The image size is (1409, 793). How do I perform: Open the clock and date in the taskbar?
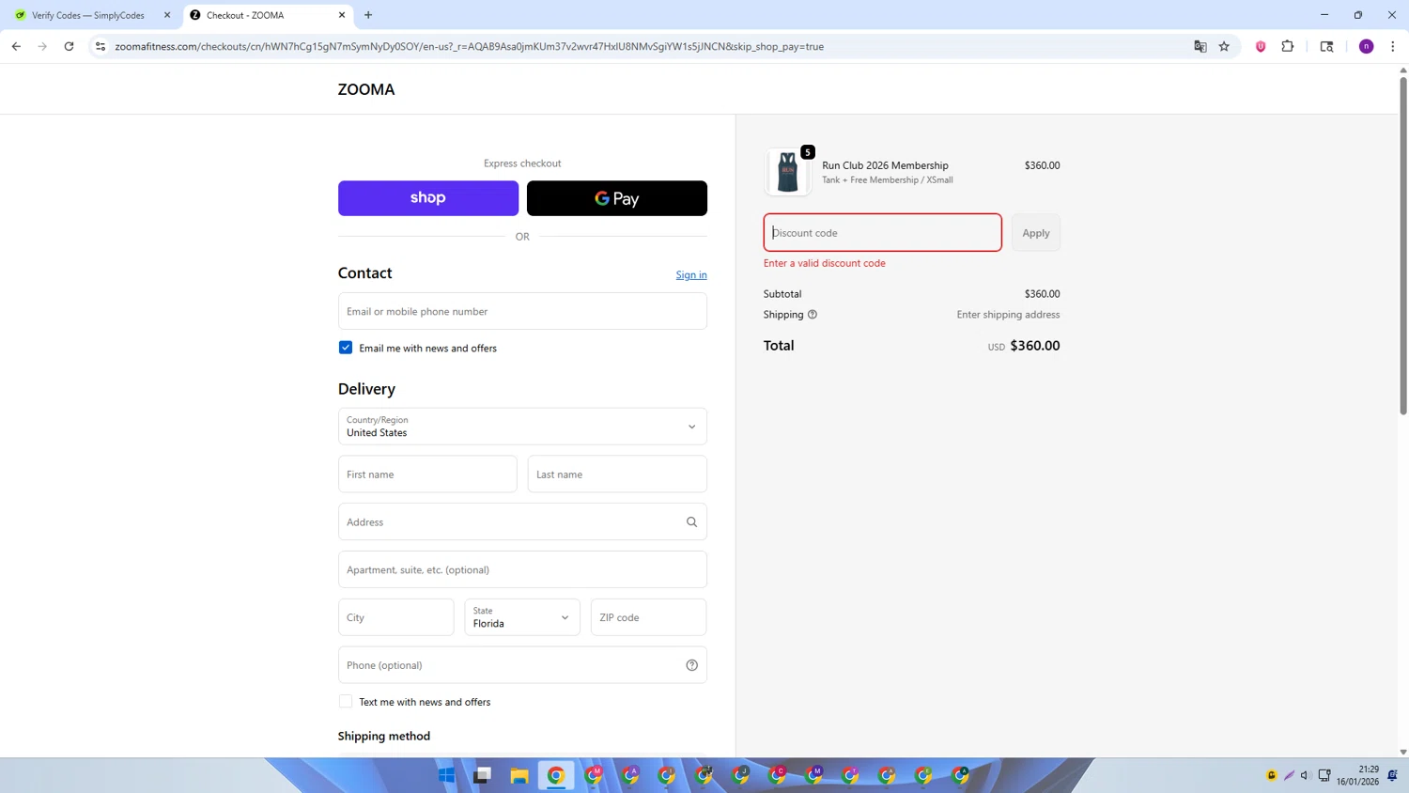click(1358, 775)
